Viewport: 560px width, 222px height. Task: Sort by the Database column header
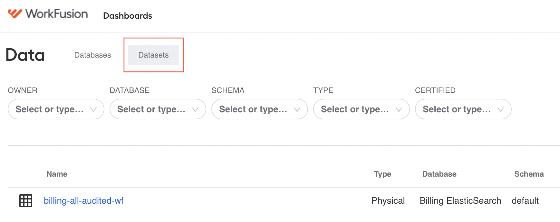coord(439,174)
